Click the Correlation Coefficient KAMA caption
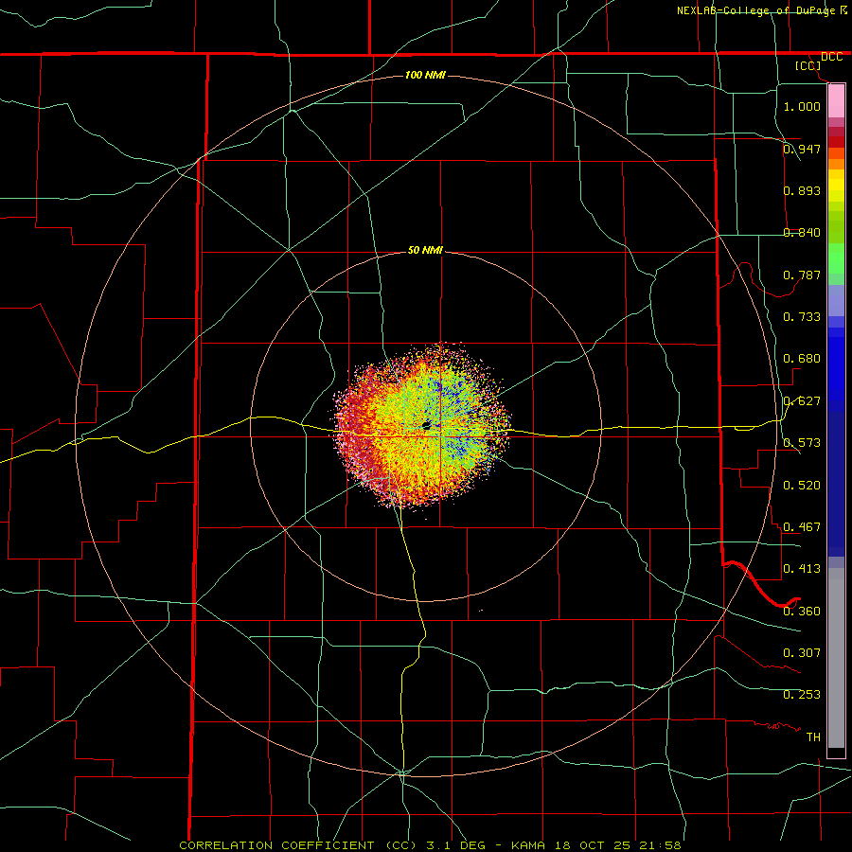Image resolution: width=852 pixels, height=852 pixels. (x=430, y=845)
